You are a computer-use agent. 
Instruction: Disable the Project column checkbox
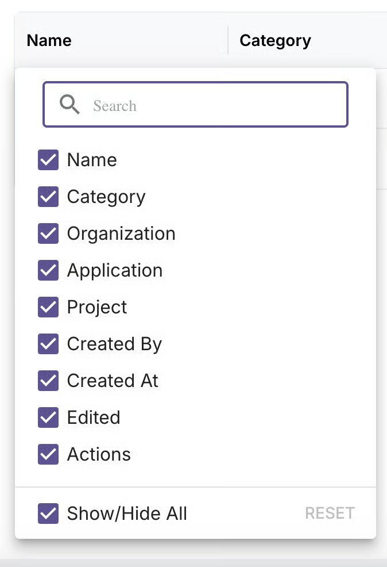click(48, 307)
